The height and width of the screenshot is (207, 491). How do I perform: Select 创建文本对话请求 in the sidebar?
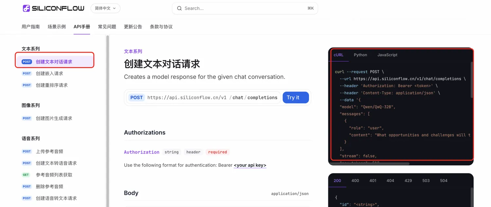(55, 62)
